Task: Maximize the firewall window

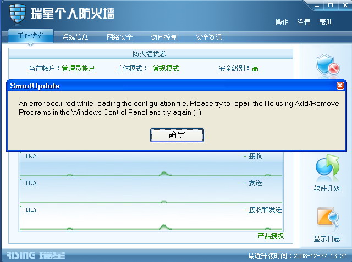Action: click(x=331, y=5)
